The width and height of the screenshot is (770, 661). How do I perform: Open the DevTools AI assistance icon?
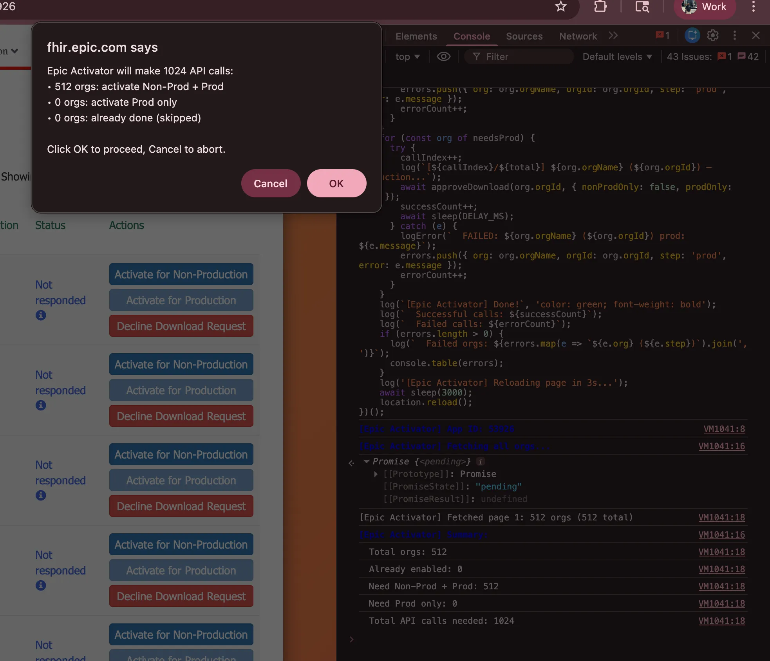coord(692,35)
